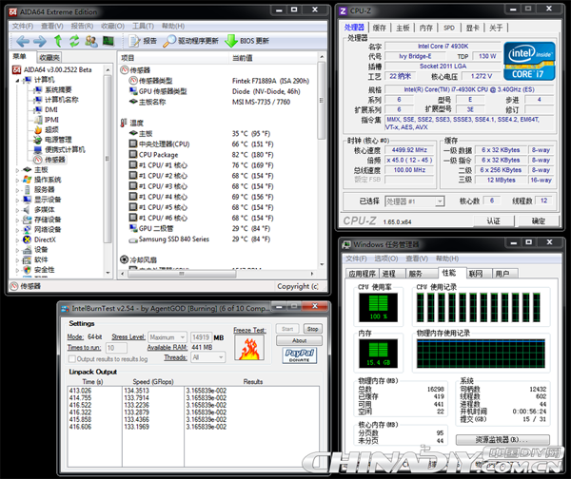
Task: Open Task Manager 选项(O) menu
Action: click(x=386, y=259)
